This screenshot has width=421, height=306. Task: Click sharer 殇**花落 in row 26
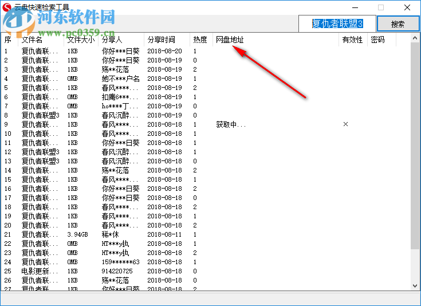click(115, 280)
